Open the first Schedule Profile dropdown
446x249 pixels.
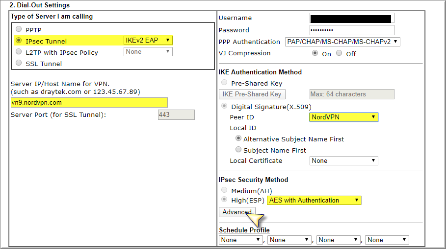[240, 240]
